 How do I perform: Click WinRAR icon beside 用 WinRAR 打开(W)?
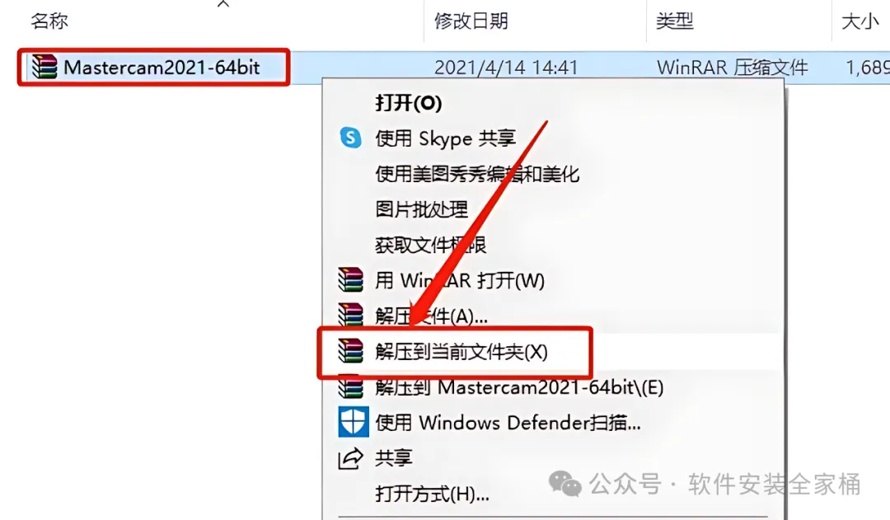point(350,280)
